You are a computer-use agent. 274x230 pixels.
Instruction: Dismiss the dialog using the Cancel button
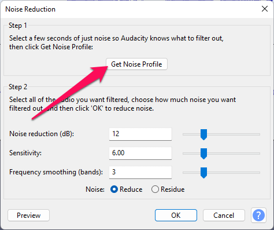click(x=224, y=215)
